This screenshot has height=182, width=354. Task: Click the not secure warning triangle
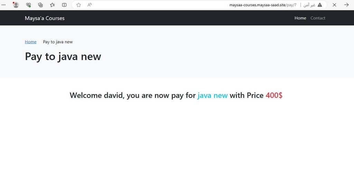point(320,5)
